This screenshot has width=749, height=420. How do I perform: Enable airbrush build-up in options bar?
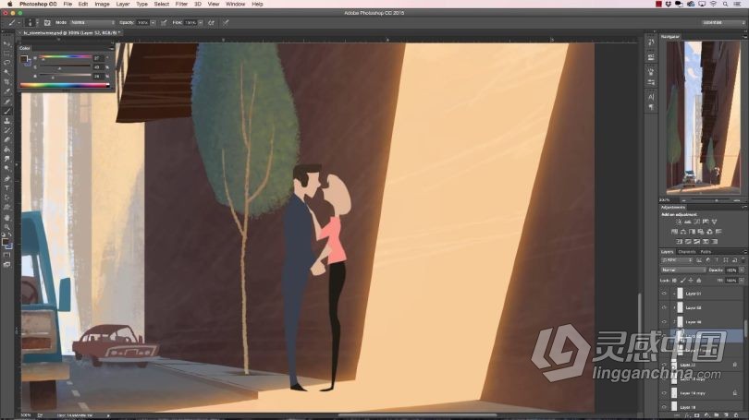[x=211, y=23]
